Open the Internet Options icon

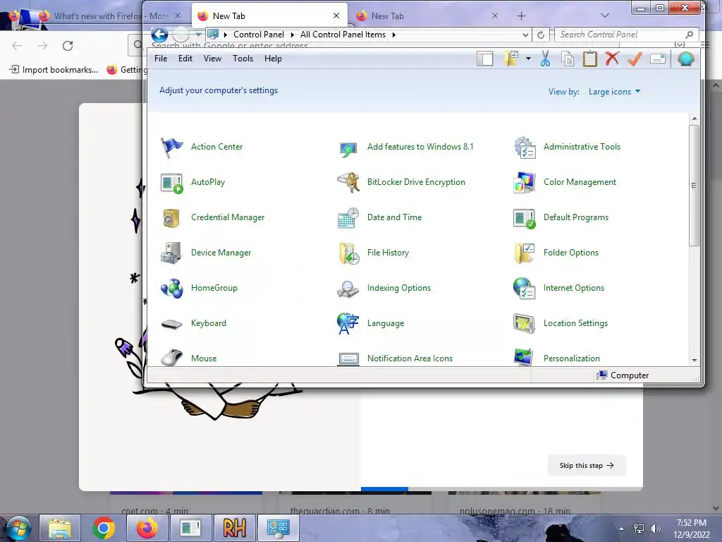tap(524, 289)
